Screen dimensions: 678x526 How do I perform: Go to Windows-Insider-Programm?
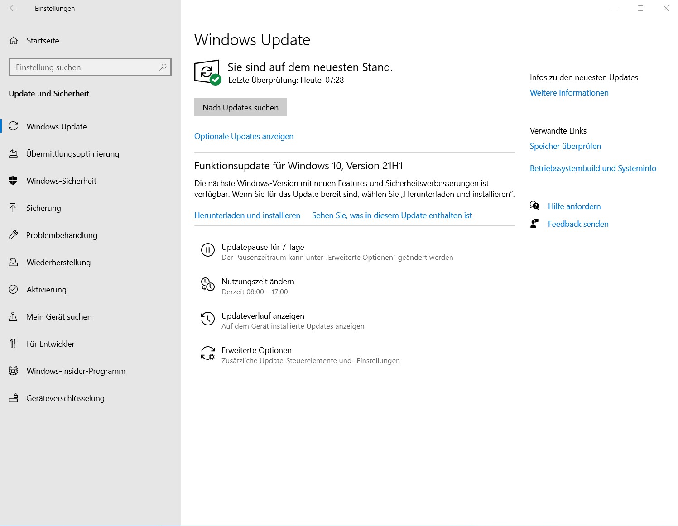click(90, 371)
